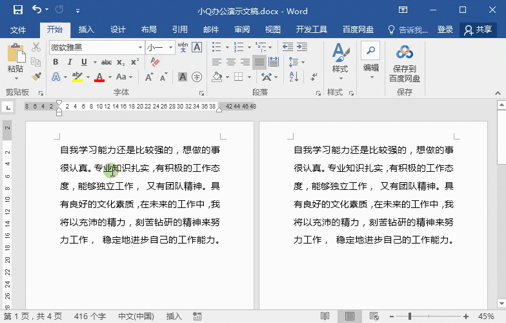Toggle justify alignment

(x=259, y=62)
